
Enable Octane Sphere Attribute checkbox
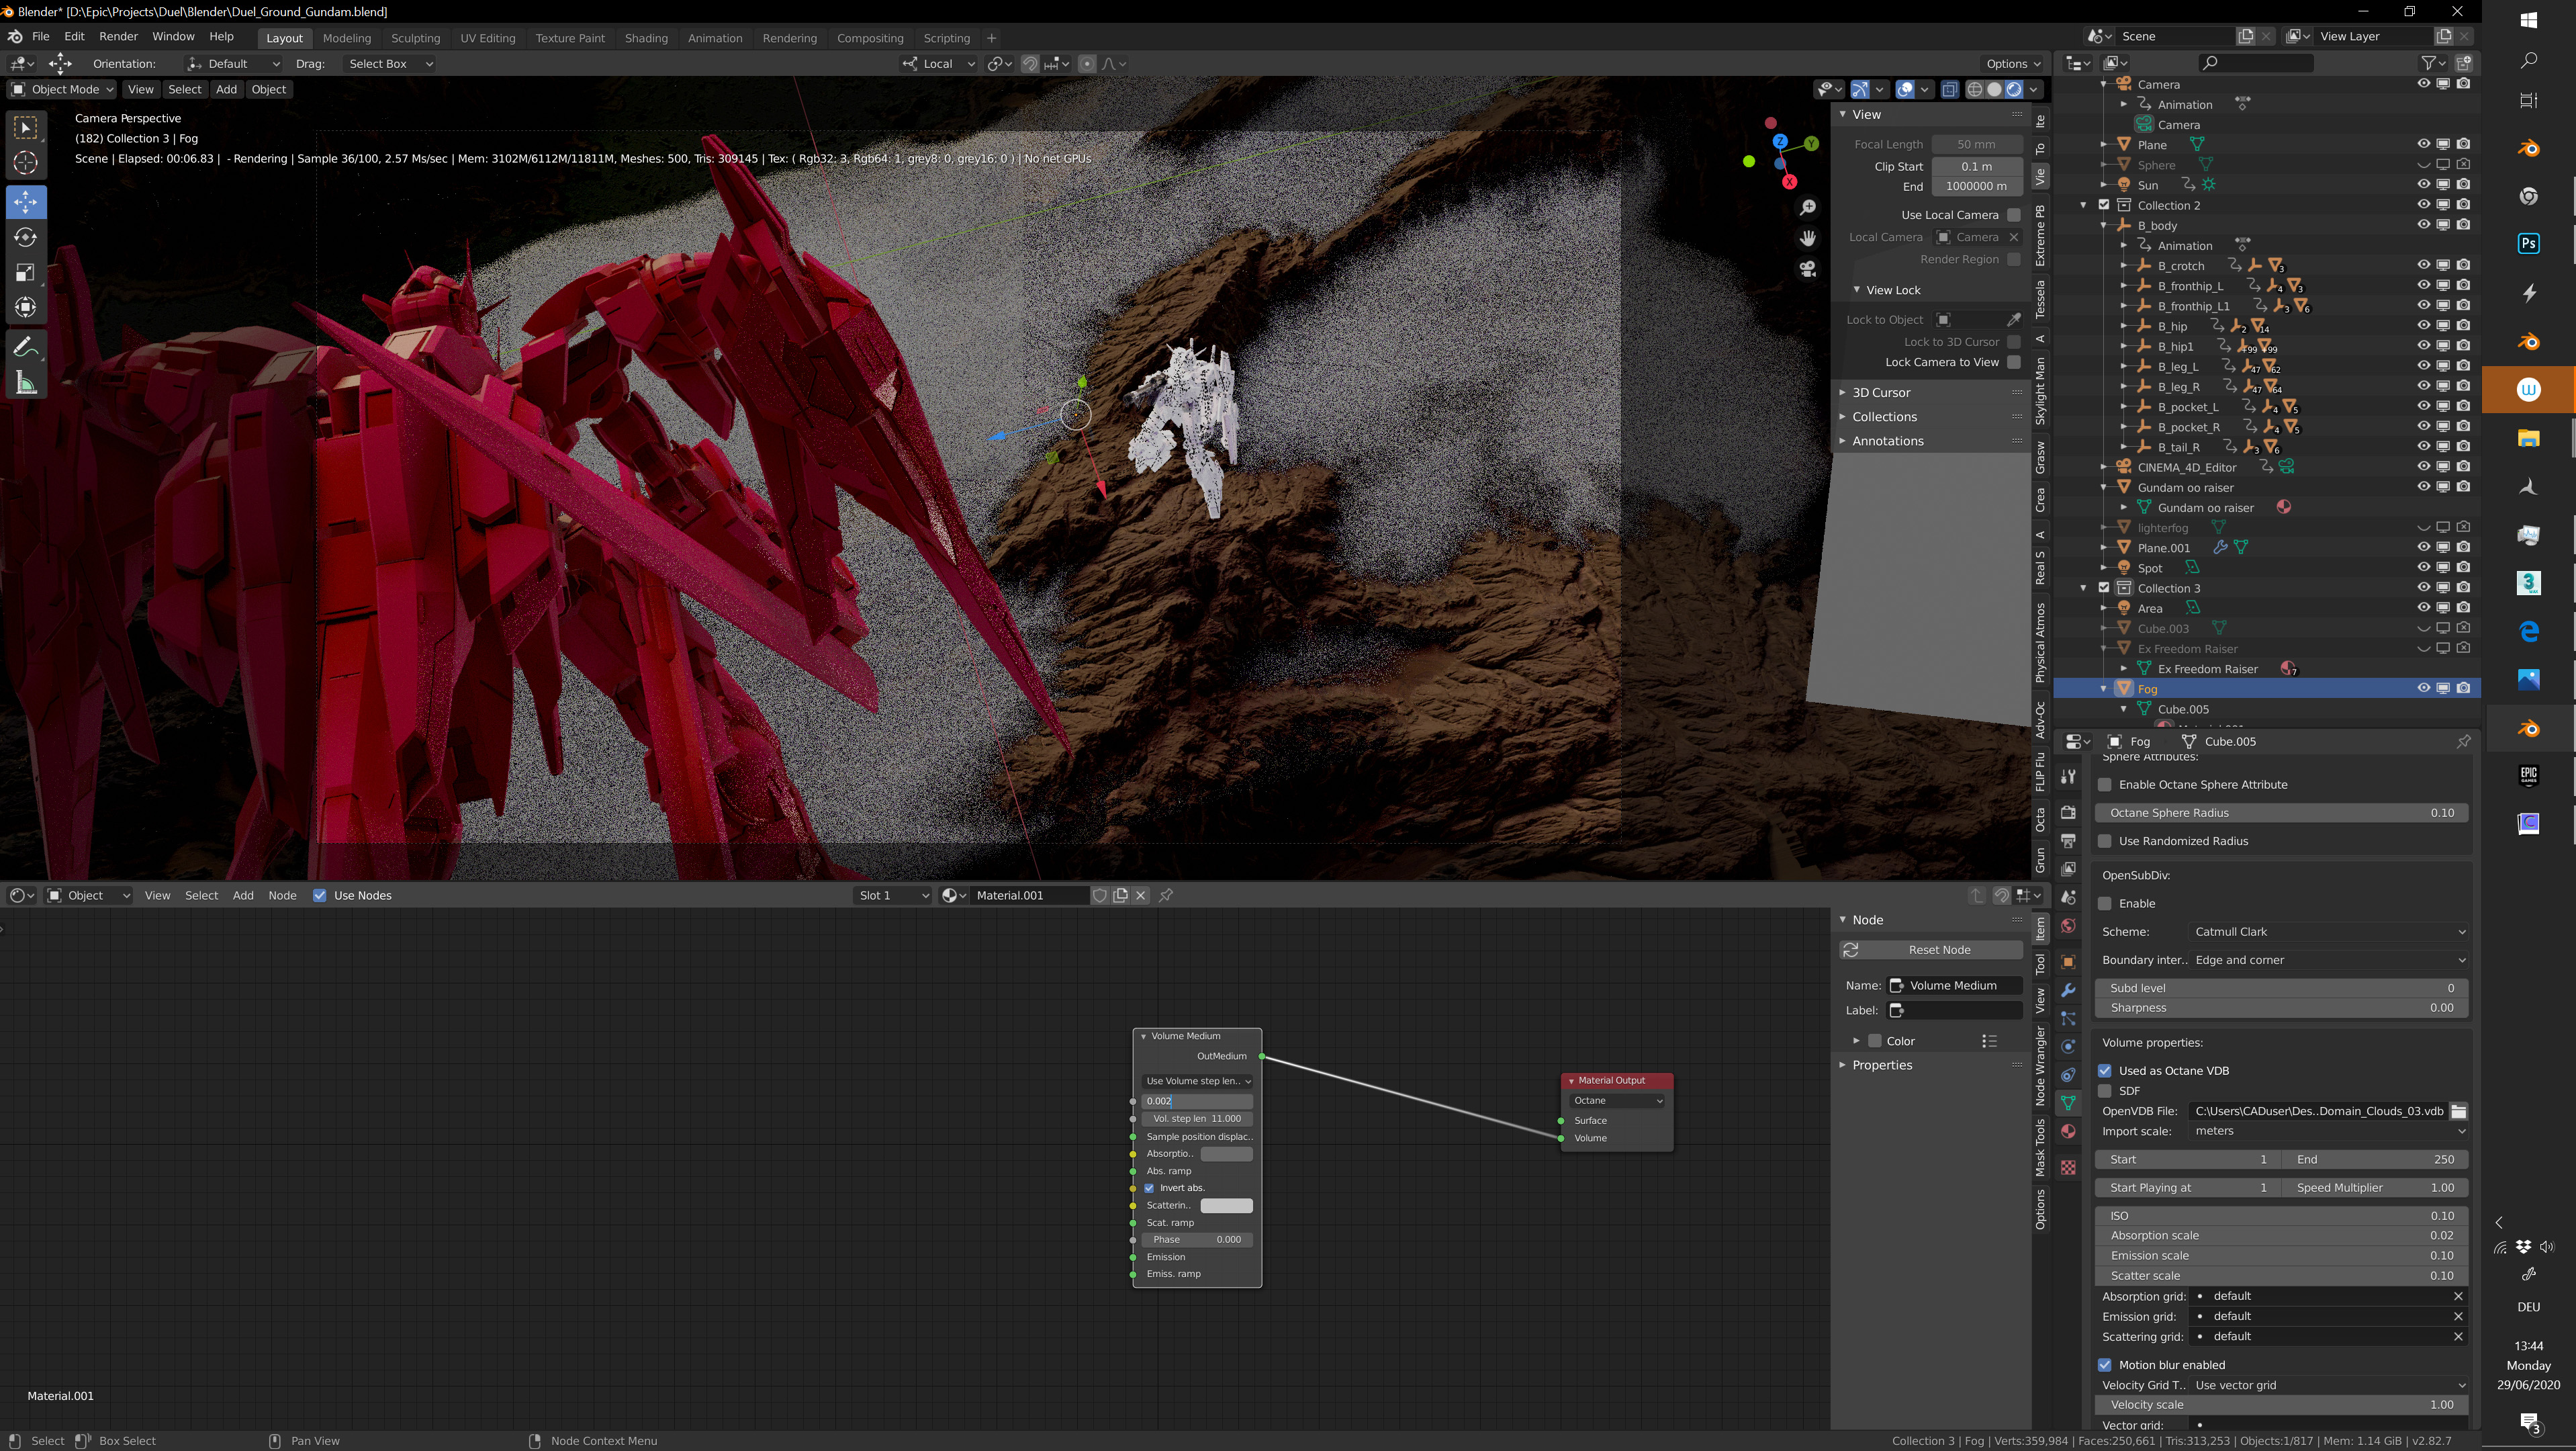point(2105,785)
